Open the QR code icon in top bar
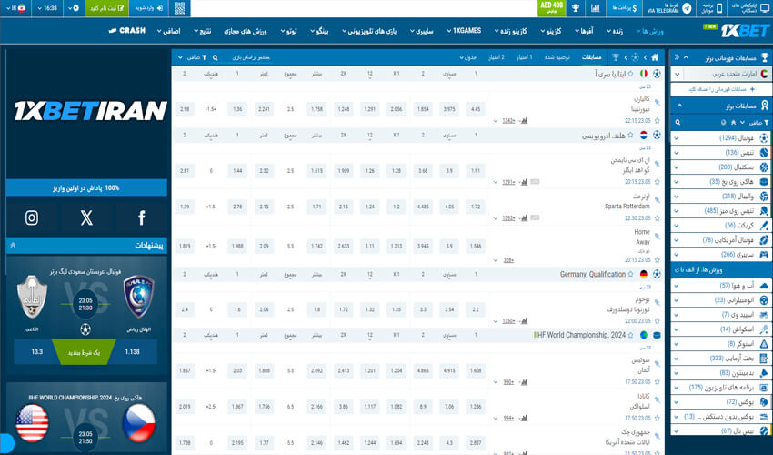Screen dimensions: 773x455 (179, 8)
